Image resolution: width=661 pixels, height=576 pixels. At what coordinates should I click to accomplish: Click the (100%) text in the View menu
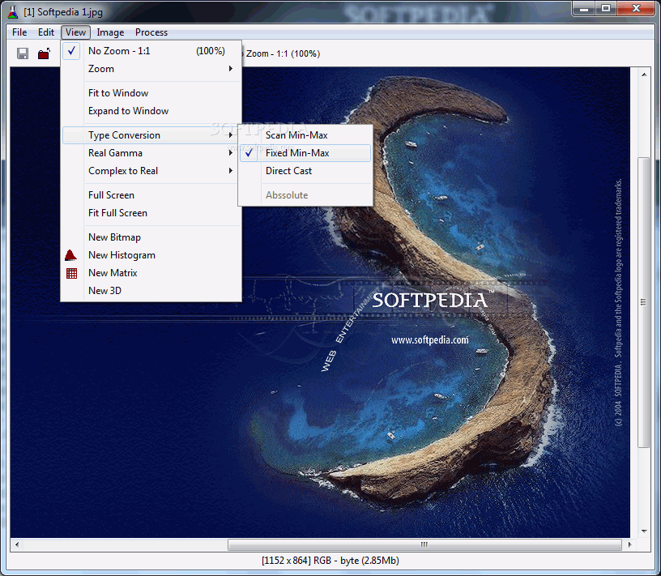tap(211, 51)
